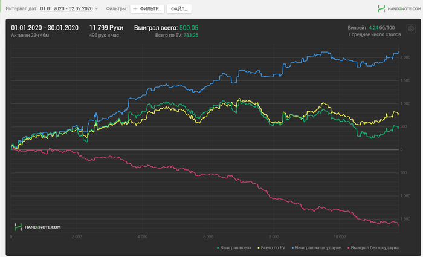Viewport: 423px width, 257px height.
Task: Click plus icon on filter button
Action: click(x=135, y=9)
